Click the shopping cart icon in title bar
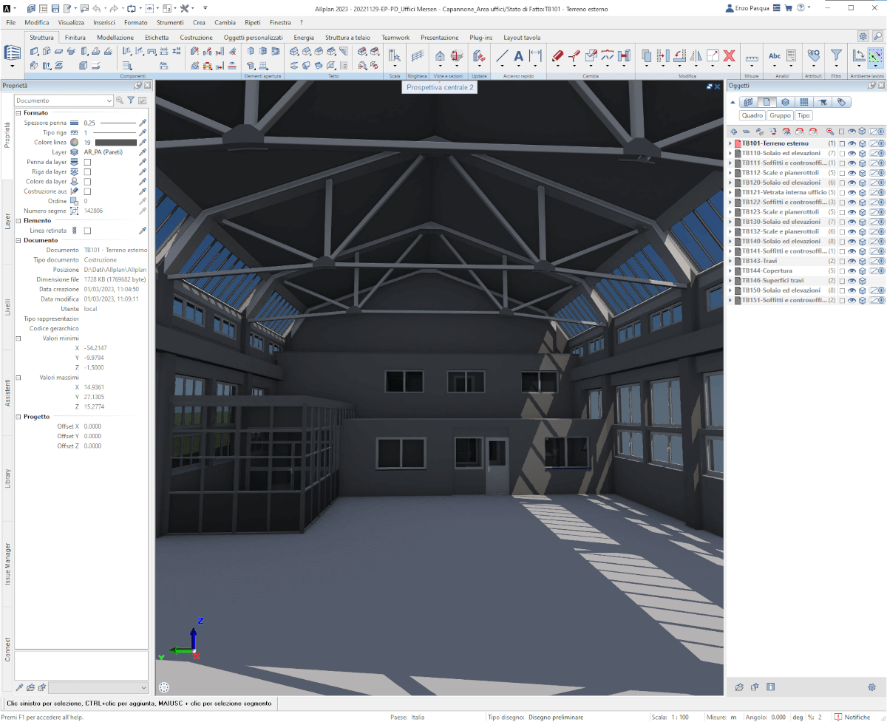 pyautogui.click(x=788, y=8)
